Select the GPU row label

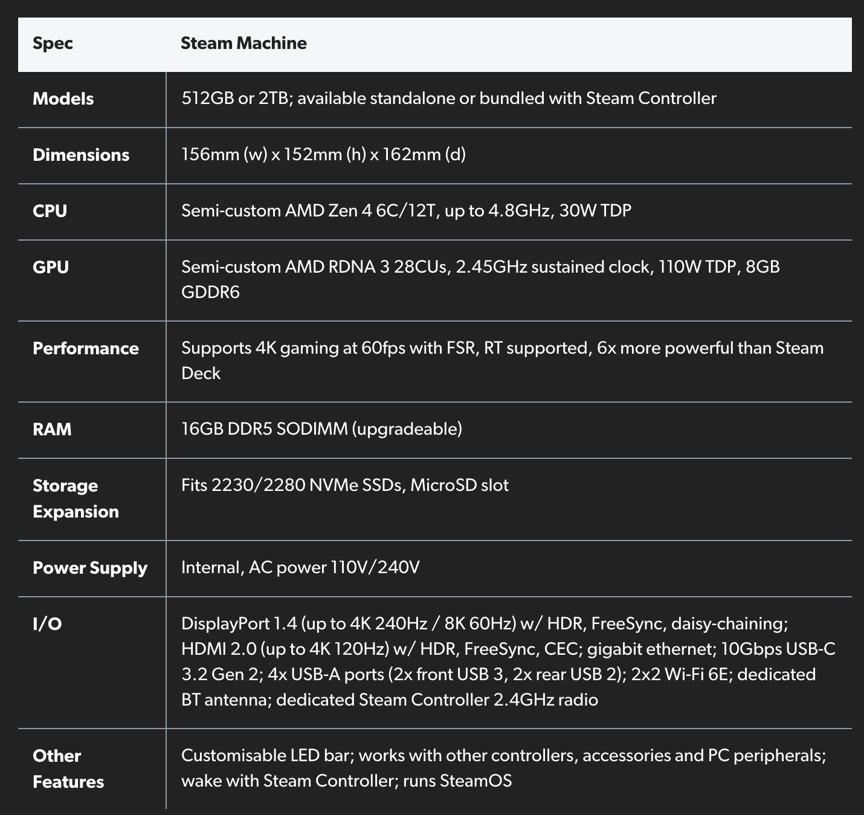[x=51, y=267]
